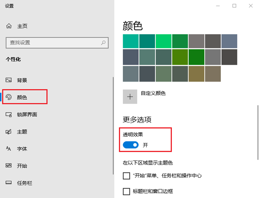
Task: Check 标题栏和窗口边框 checkbox
Action: [x=127, y=191]
